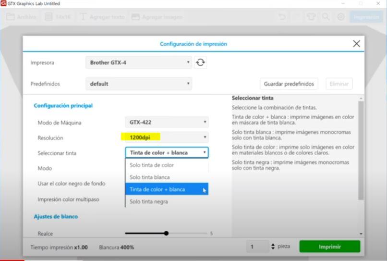Click the t-shirt icon in the toolbar
Viewport: 387px width, 261px height.
311,17
